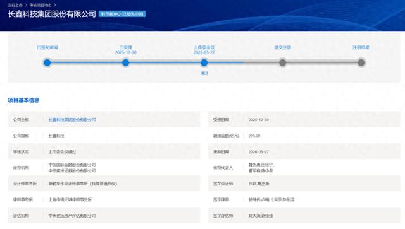Click the 公司全称 row label
Viewport: 405px width, 229px height.
(21, 120)
